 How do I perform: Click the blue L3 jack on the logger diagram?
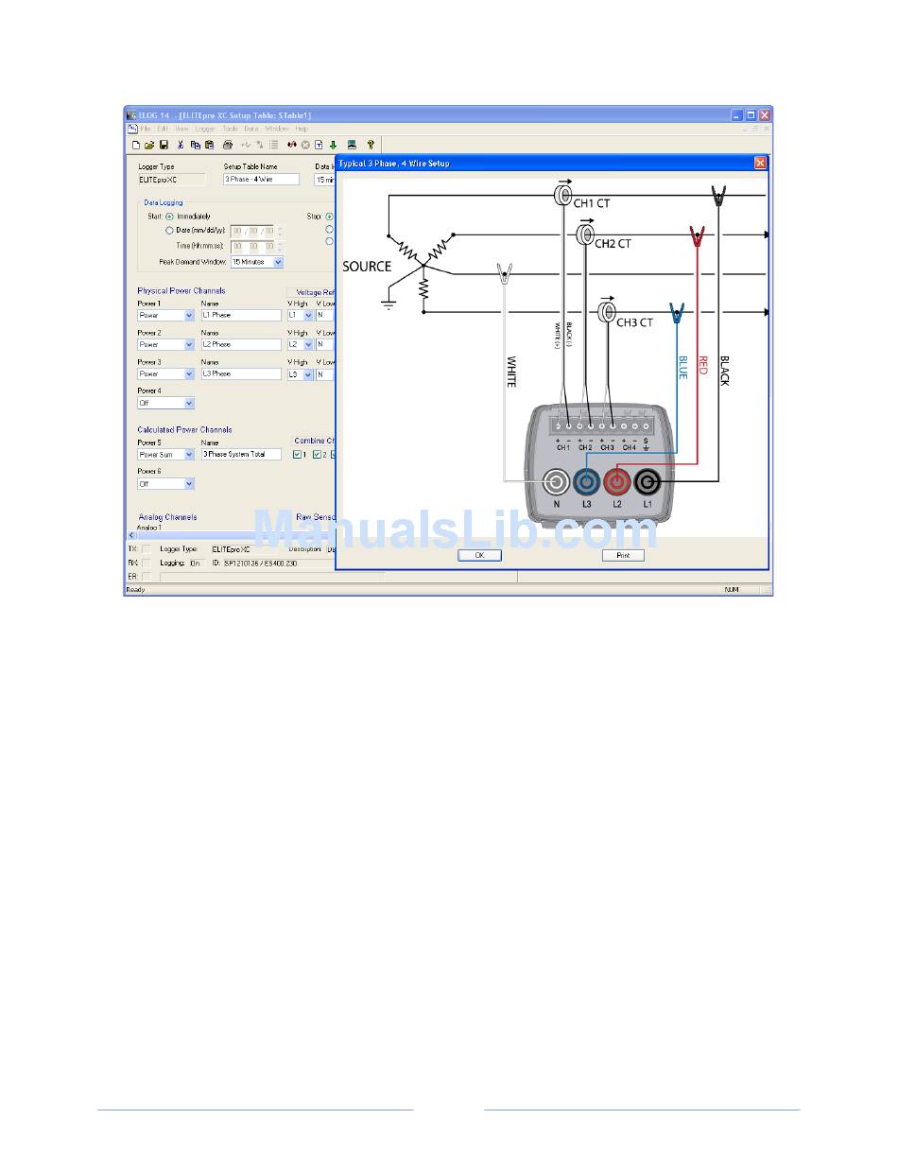pos(586,482)
